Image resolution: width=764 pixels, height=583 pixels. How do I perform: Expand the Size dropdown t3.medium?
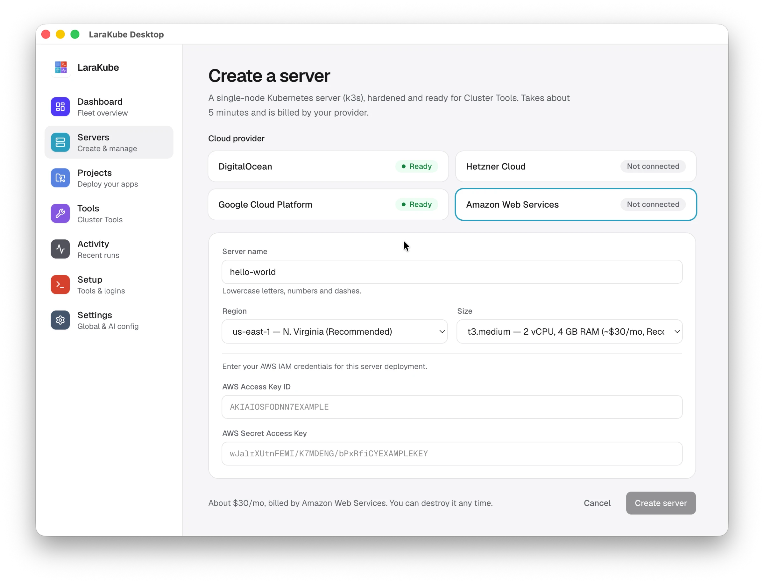[x=569, y=332]
